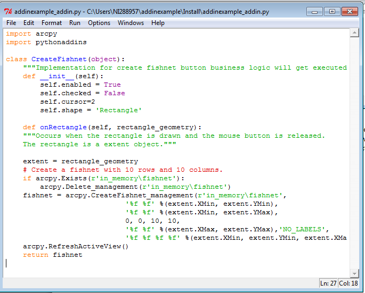Image resolution: width=365 pixels, height=293 pixels.
Task: Open the Run menu
Action: [75, 23]
